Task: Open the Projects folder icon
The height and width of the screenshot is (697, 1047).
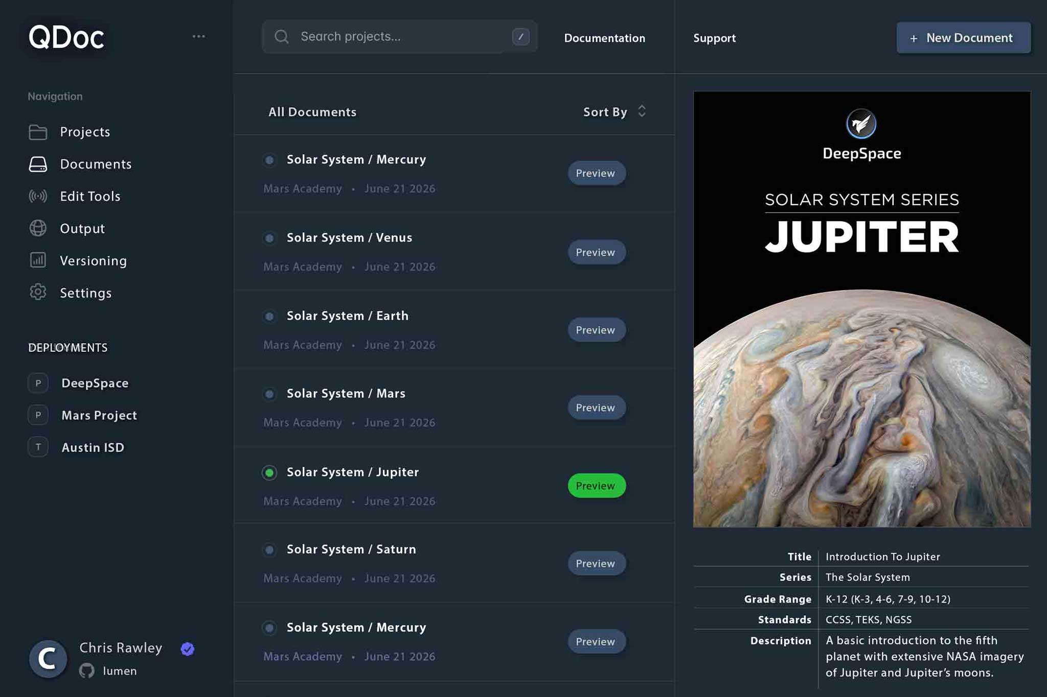Action: (38, 132)
